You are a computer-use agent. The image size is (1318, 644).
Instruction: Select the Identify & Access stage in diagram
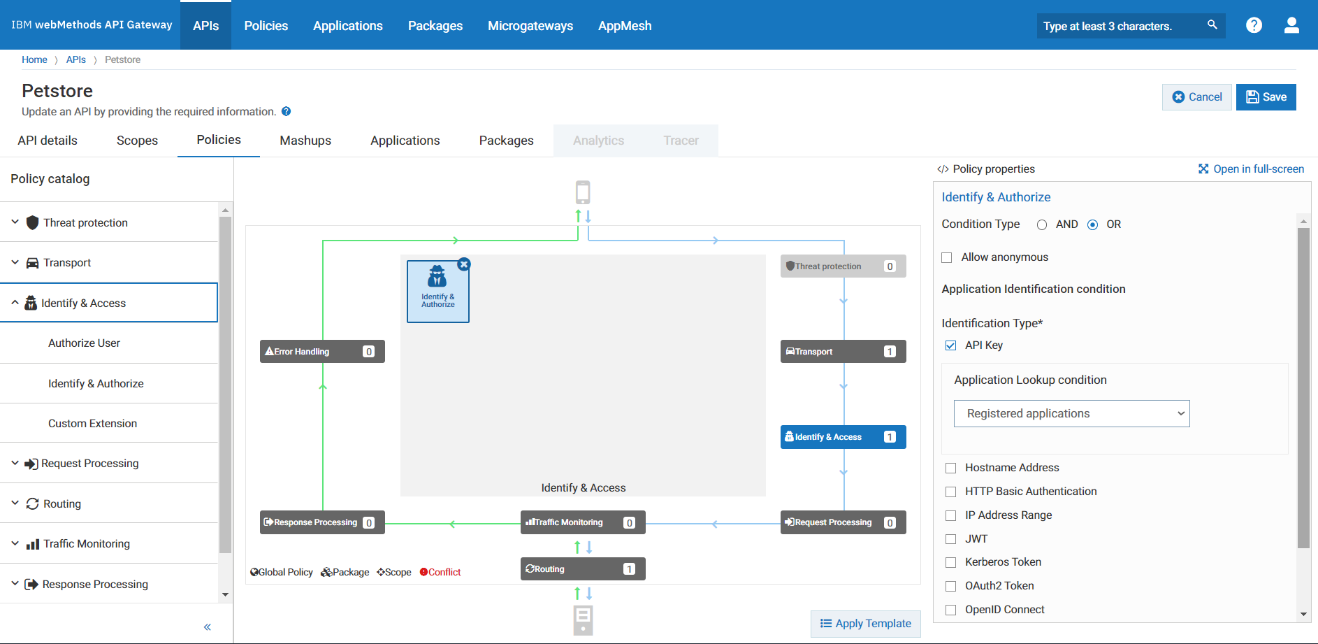click(843, 437)
